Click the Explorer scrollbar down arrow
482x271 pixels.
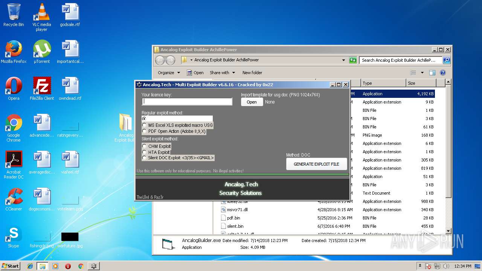(448, 231)
